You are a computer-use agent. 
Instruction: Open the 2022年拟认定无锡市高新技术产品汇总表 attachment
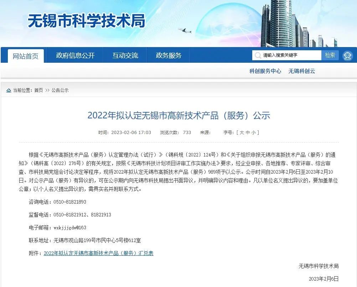point(98,253)
